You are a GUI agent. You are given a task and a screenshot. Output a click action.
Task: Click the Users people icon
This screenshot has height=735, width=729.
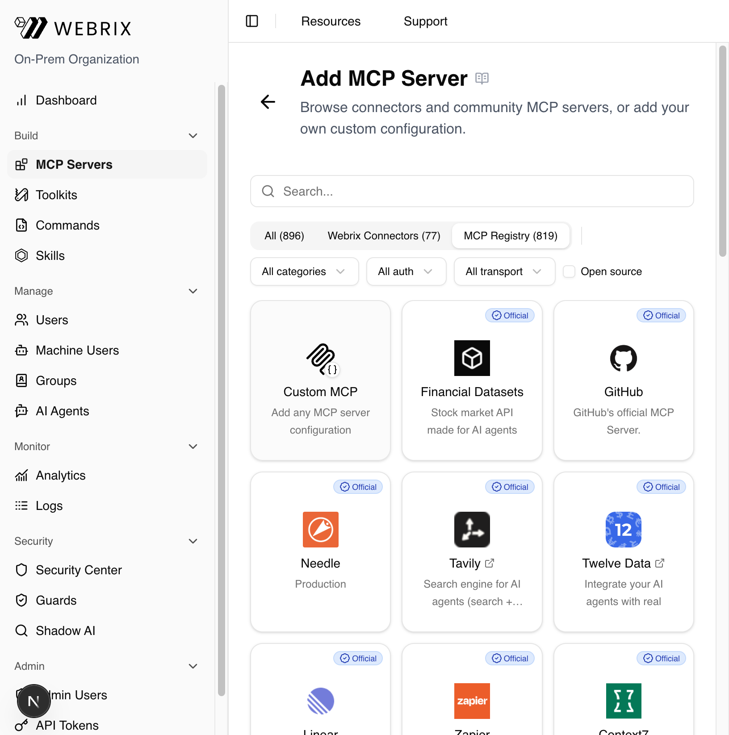point(21,320)
